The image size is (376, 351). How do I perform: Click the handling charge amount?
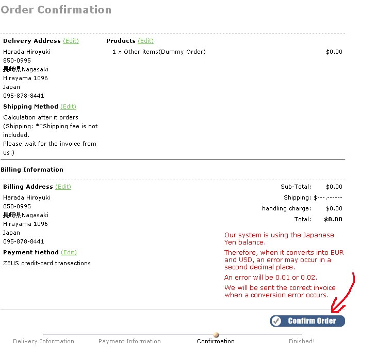(334, 208)
